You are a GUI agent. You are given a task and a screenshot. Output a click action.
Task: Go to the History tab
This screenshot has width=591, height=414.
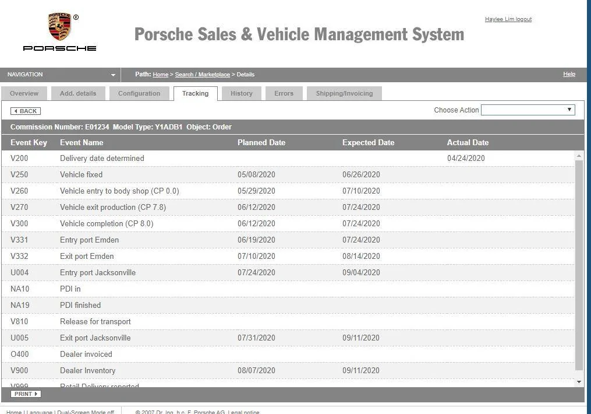click(x=242, y=93)
